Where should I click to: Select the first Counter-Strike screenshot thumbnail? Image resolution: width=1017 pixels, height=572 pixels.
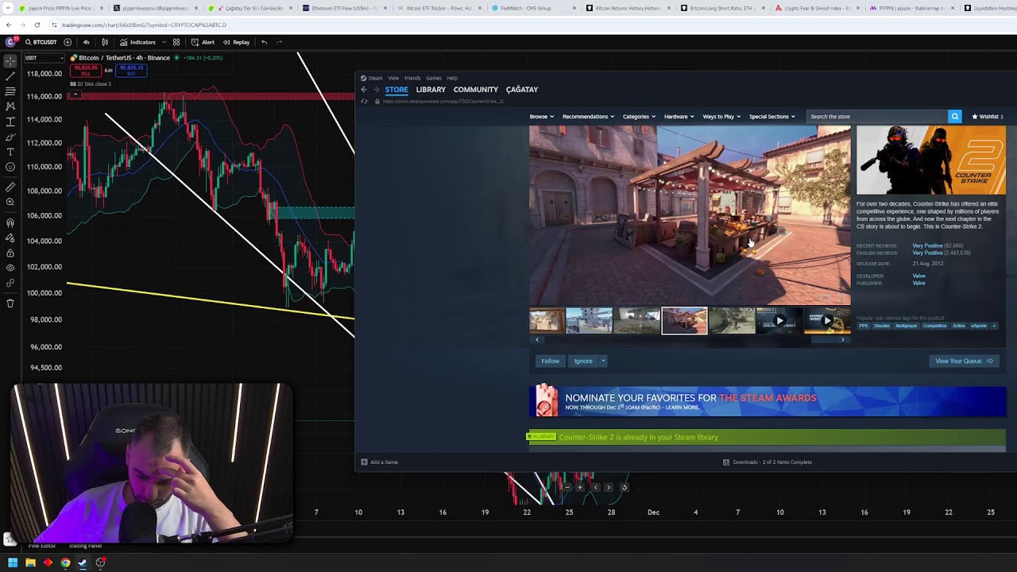547,321
